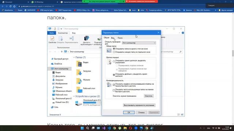This screenshot has width=234, height=131.
Task: Open the Видео folder icon in Папки
Action: pyautogui.click(x=79, y=64)
